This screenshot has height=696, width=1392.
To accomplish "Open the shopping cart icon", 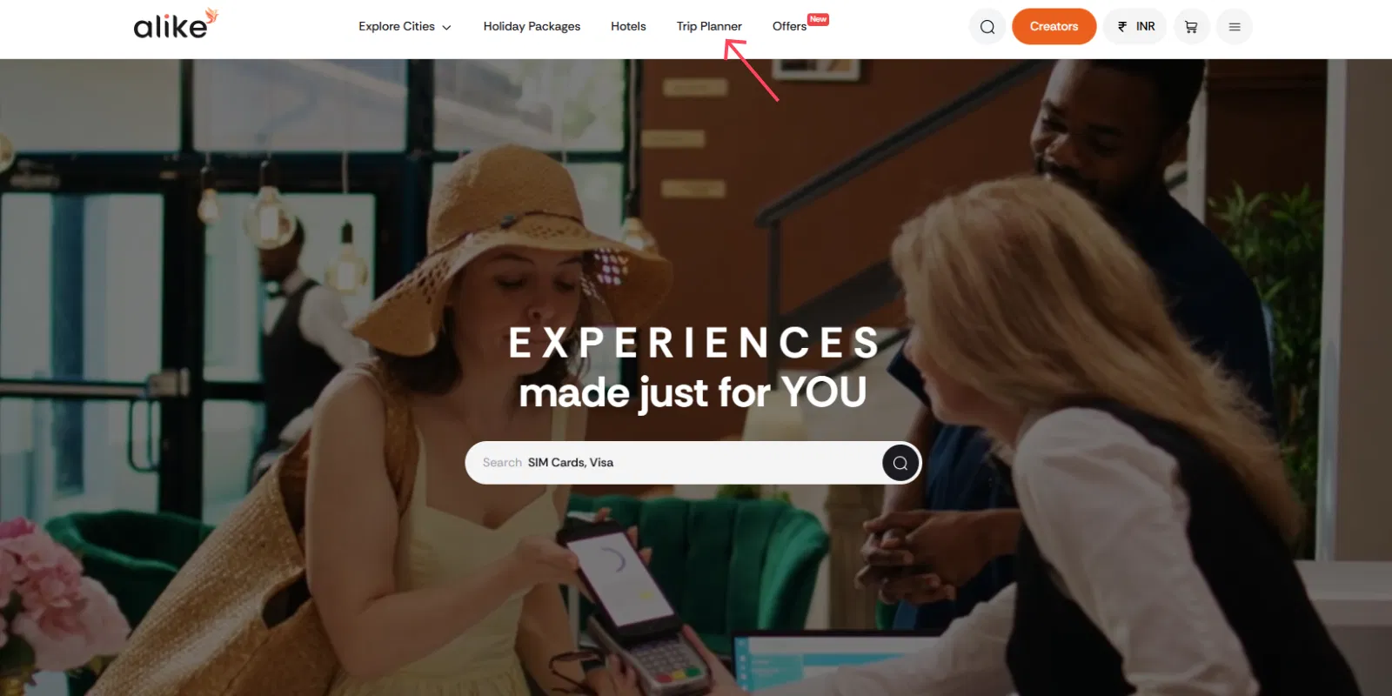I will 1192,27.
